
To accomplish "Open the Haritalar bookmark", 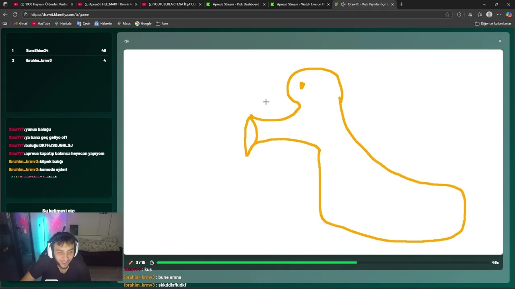I will click(x=63, y=24).
